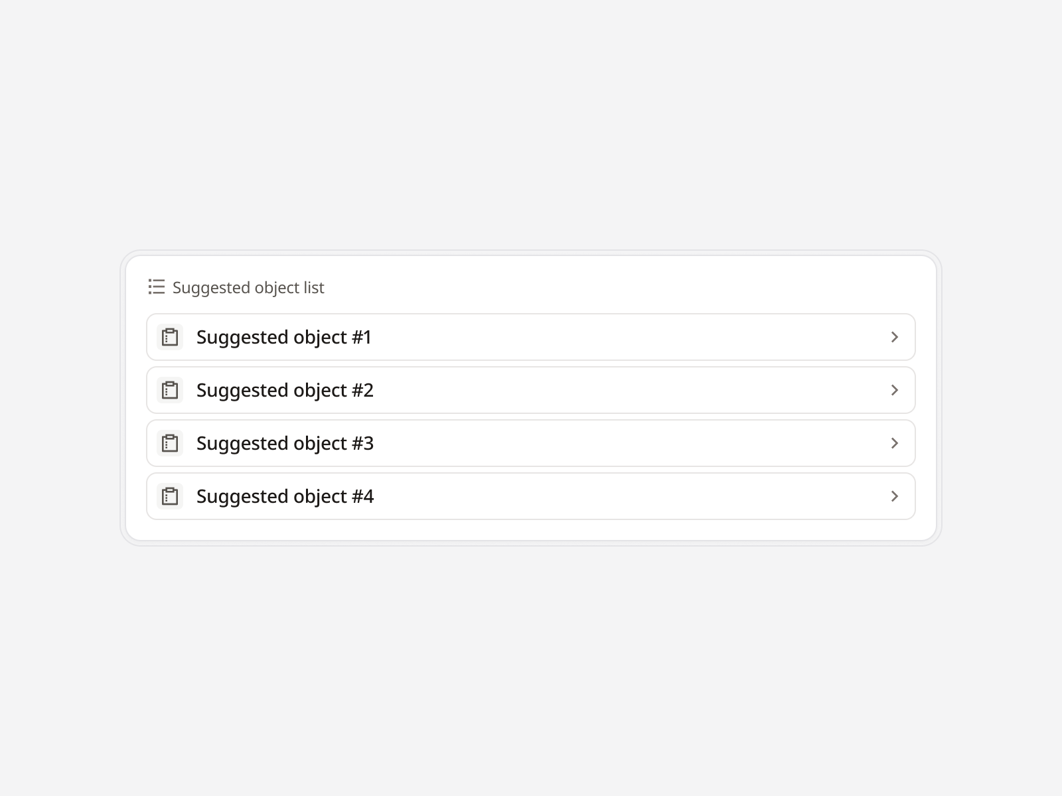The image size is (1062, 796).
Task: Click the clipboard icon beside Suggested object #2
Action: [169, 390]
